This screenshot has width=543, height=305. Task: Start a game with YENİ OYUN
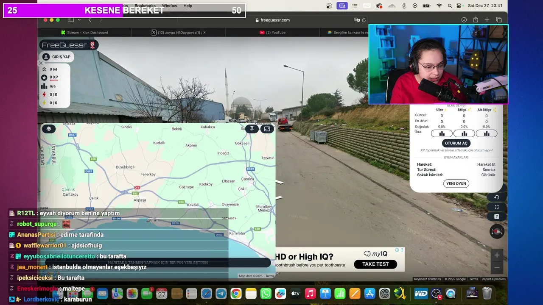(456, 183)
